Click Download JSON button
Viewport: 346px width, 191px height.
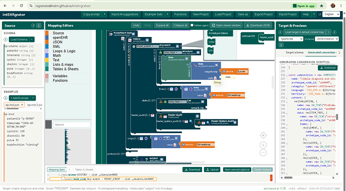(258, 25)
